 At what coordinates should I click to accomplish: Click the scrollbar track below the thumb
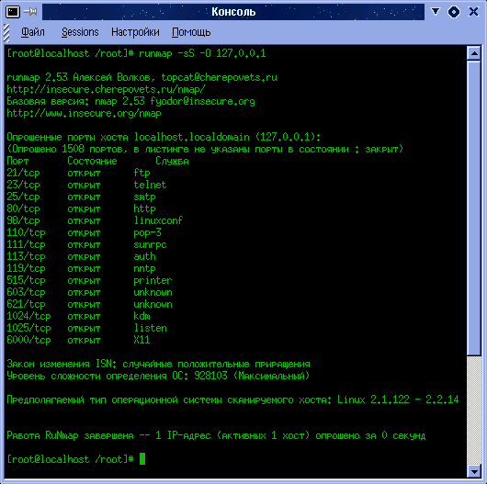[474, 411]
